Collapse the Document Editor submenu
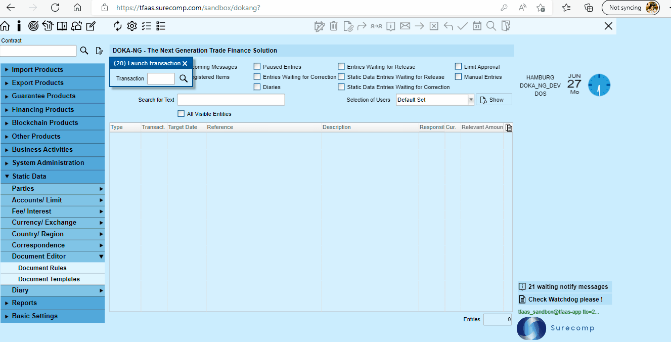 click(x=53, y=256)
